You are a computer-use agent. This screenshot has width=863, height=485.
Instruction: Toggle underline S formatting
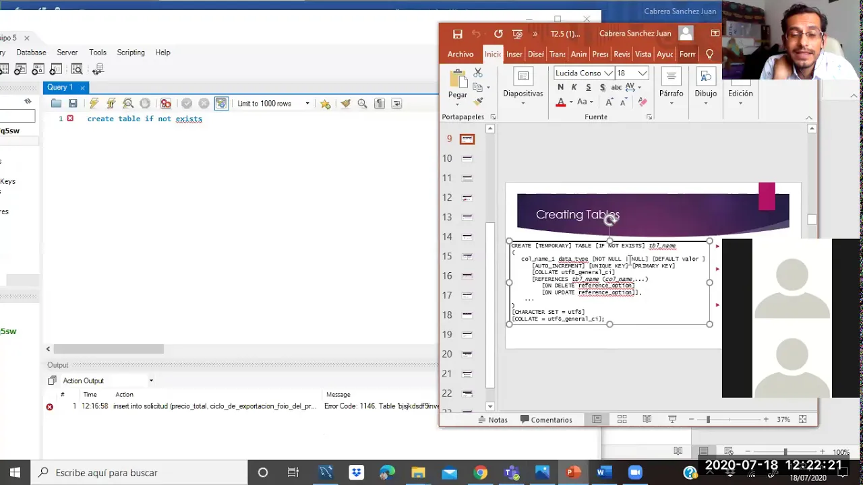(x=588, y=88)
